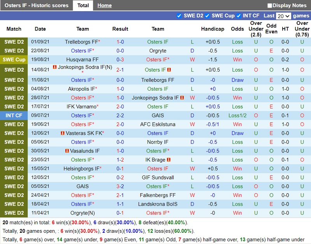Click the yellow SWE Cup league badge

tap(14, 60)
